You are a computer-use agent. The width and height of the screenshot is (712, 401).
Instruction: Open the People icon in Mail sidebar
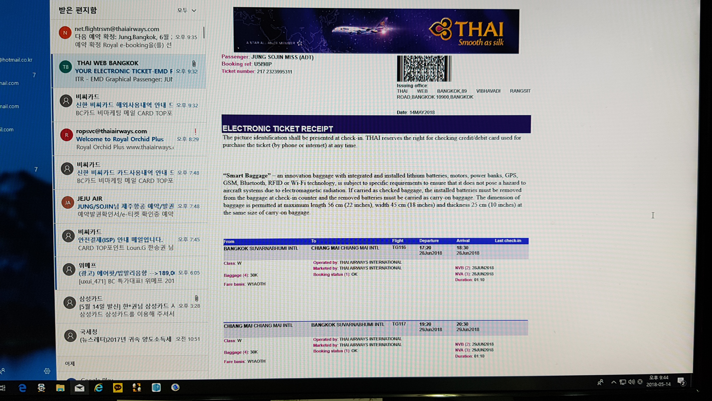tap(3, 371)
